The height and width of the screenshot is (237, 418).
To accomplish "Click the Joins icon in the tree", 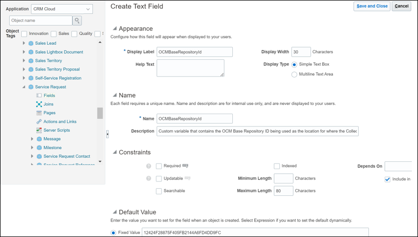I will pos(39,104).
